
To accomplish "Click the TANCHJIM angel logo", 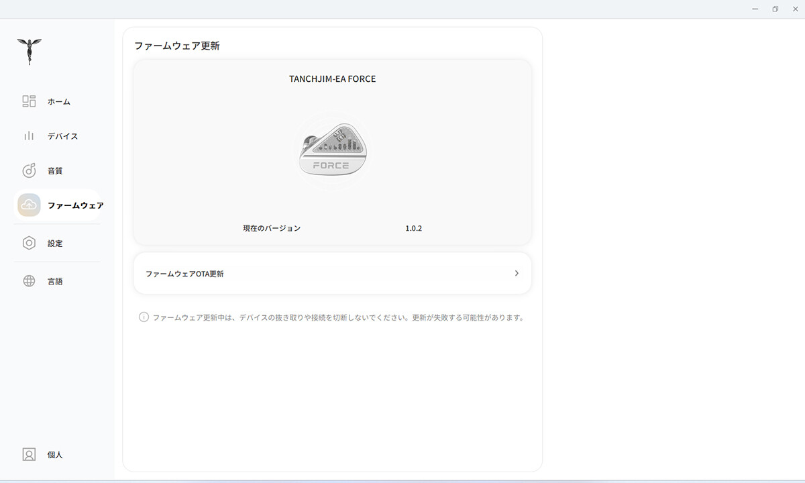I will (x=29, y=52).
